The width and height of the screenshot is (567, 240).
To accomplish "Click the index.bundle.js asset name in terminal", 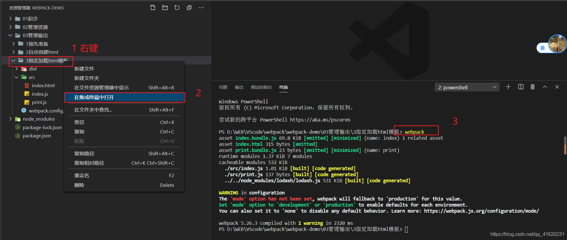I will (x=256, y=138).
